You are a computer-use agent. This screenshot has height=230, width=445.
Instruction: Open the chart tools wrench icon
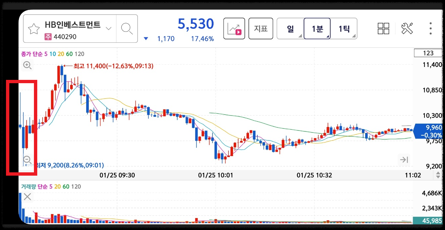click(407, 29)
